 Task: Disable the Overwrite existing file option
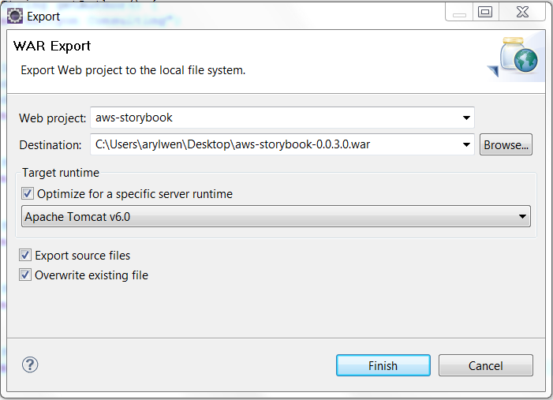pyautogui.click(x=26, y=275)
